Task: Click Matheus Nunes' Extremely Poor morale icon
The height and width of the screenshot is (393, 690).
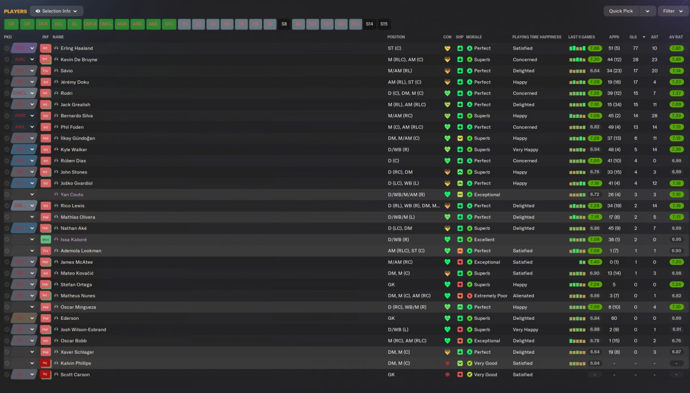Action: pyautogui.click(x=470, y=296)
